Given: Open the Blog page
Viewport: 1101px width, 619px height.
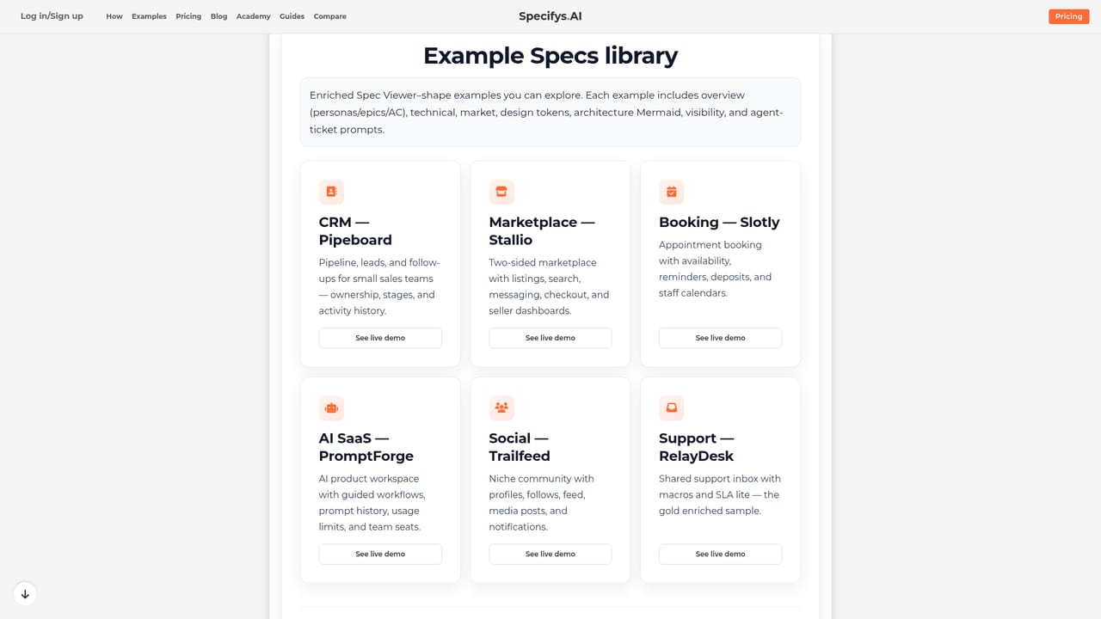Looking at the screenshot, I should 219,16.
